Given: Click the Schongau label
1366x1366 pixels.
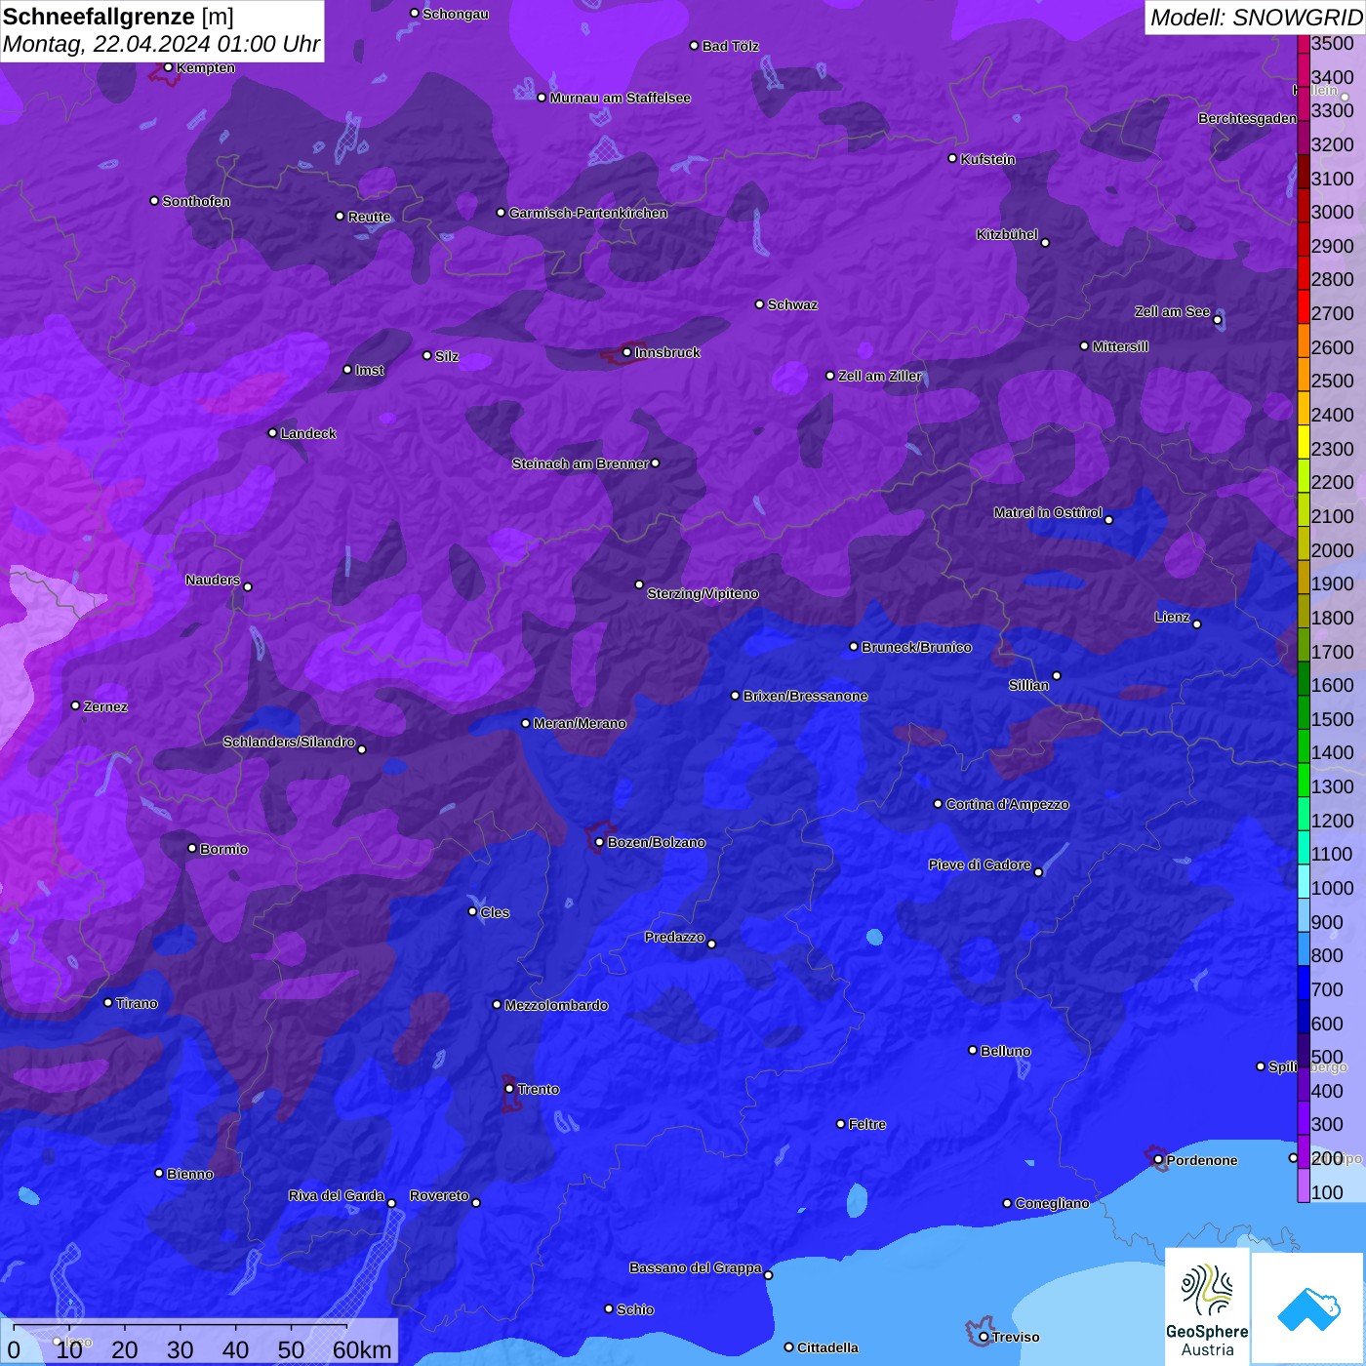Looking at the screenshot, I should pos(456,14).
